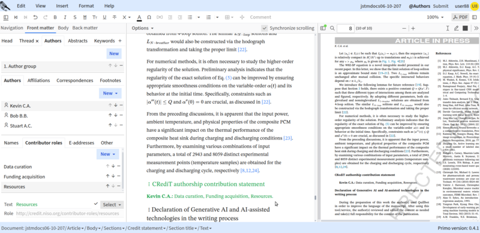
Task: Open text color A swatch
Action: click(x=139, y=17)
